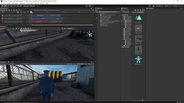Image resolution: width=184 pixels, height=103 pixels.
Task: Open the Scene Gizmos dropdown
Action: click(70, 29)
